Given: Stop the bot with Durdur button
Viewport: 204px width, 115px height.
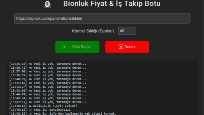Looking at the screenshot, I should [x=127, y=47].
